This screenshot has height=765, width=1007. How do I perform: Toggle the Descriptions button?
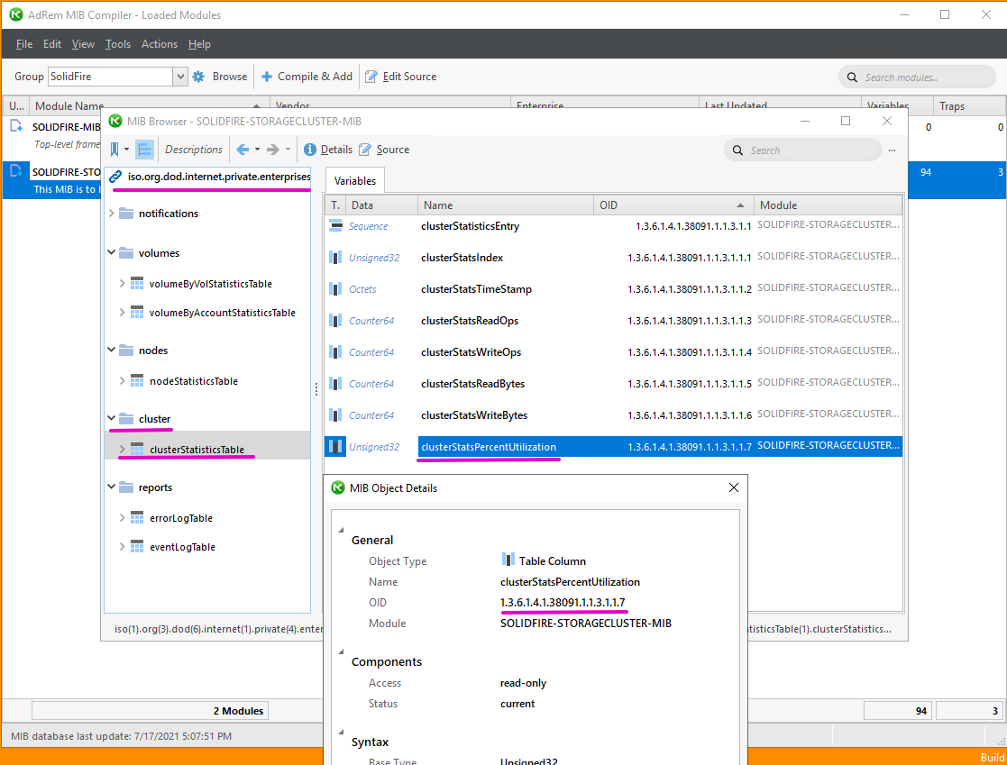(193, 150)
